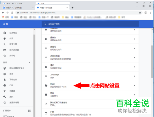Click the bell icon in 通知 row
Image resolution: width=154 pixels, height=117 pixels.
point(46,67)
